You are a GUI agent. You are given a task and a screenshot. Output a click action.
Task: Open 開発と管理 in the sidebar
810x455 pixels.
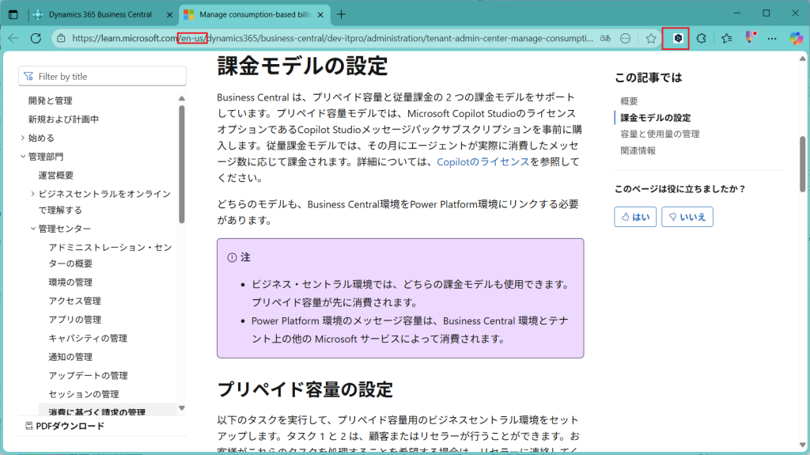coord(50,100)
